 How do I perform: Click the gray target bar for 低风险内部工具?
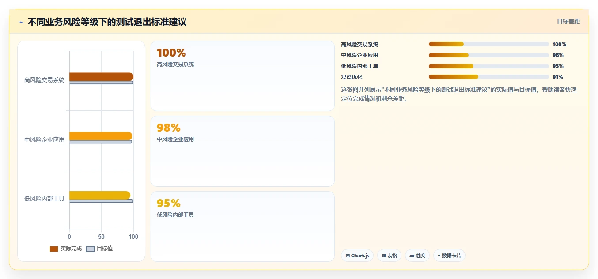click(x=101, y=201)
